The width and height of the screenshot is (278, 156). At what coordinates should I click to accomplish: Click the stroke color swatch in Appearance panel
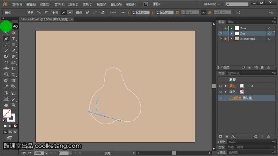point(242,86)
